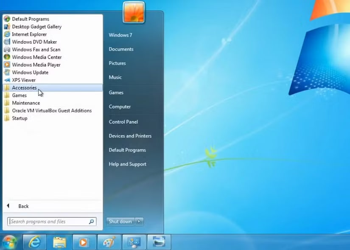Open the shut down options arrow
Viewport: 350px width, 250px height.
pyautogui.click(x=139, y=222)
